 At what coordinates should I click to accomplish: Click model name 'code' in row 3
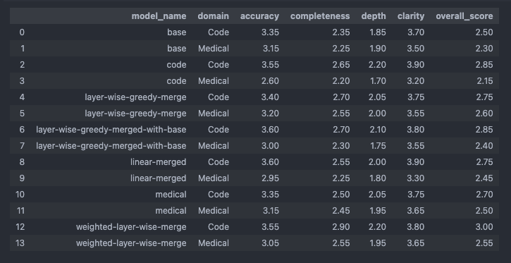[x=176, y=81]
